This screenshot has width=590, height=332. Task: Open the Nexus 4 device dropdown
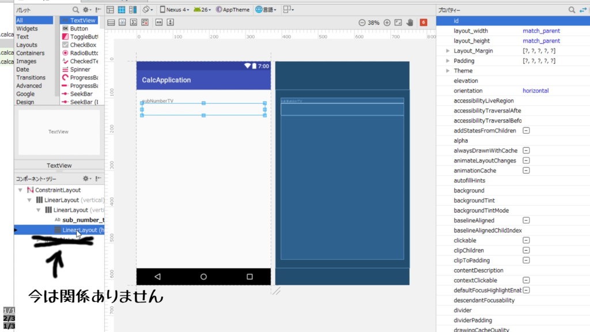point(174,10)
